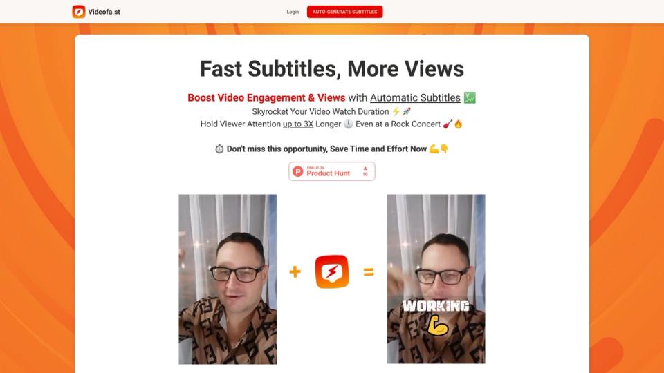The height and width of the screenshot is (373, 664).
Task: Click the underlined 'up to 3X' text
Action: click(298, 124)
